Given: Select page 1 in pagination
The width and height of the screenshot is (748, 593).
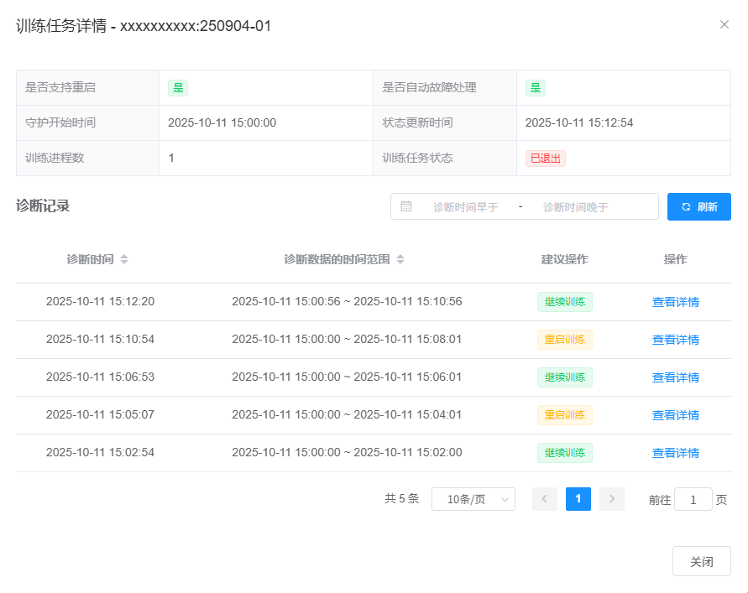Looking at the screenshot, I should [x=578, y=499].
